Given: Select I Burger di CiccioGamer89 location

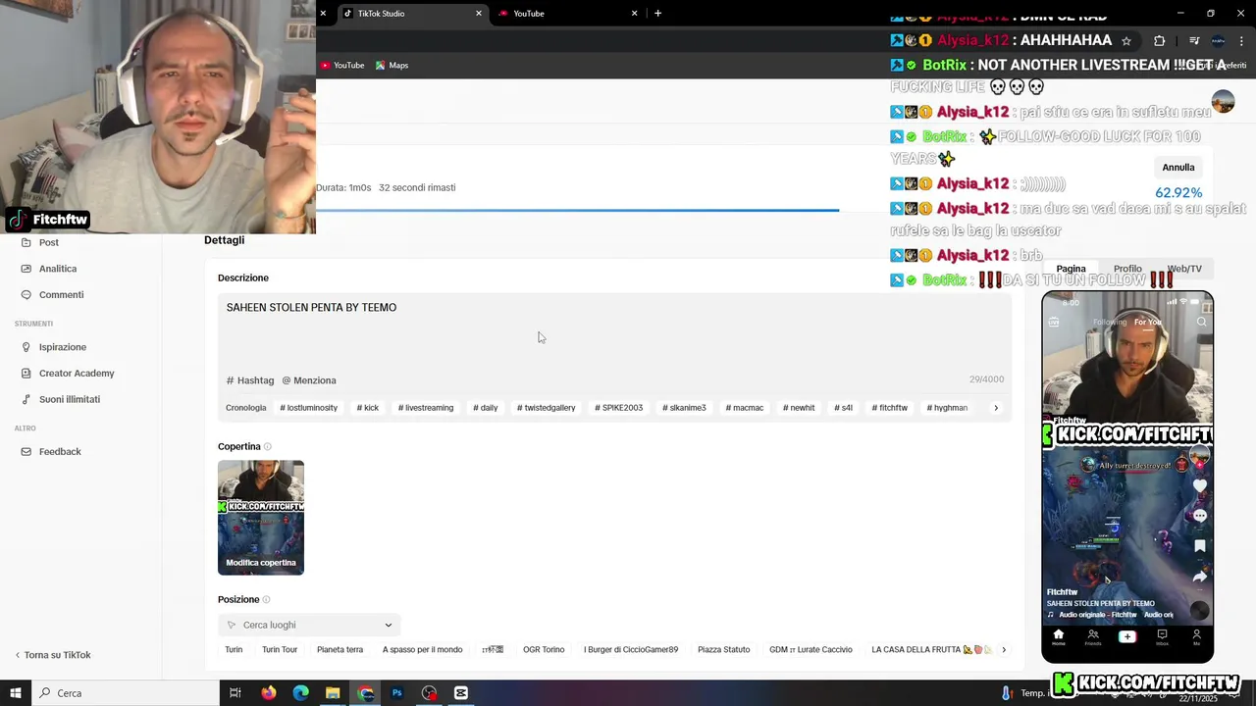Looking at the screenshot, I should 631,650.
